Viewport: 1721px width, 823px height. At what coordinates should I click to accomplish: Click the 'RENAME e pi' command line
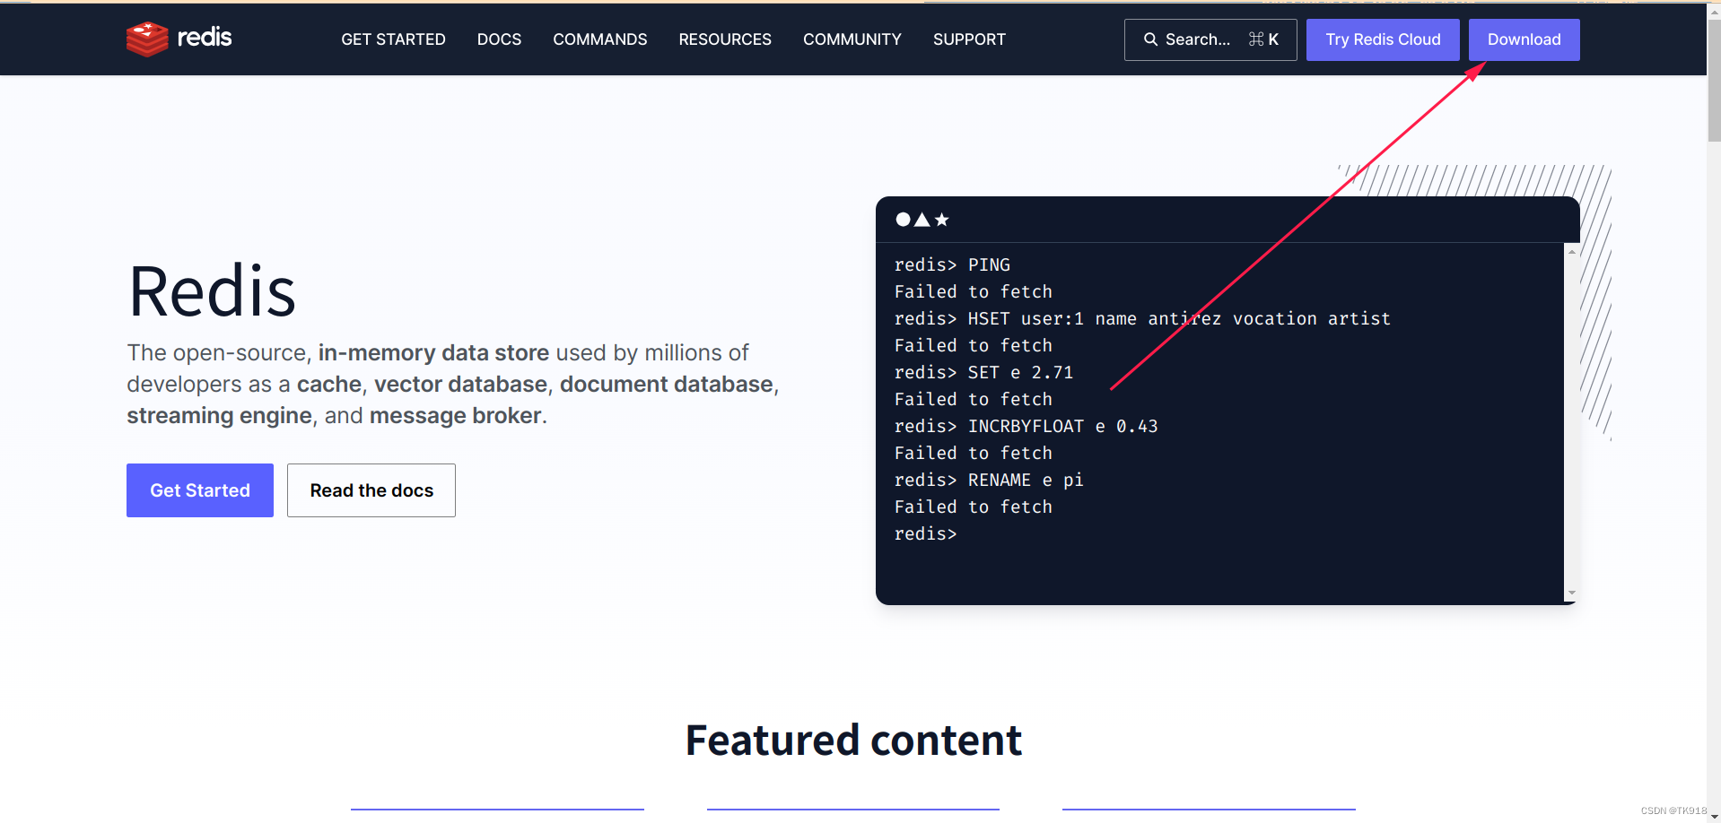pyautogui.click(x=989, y=481)
